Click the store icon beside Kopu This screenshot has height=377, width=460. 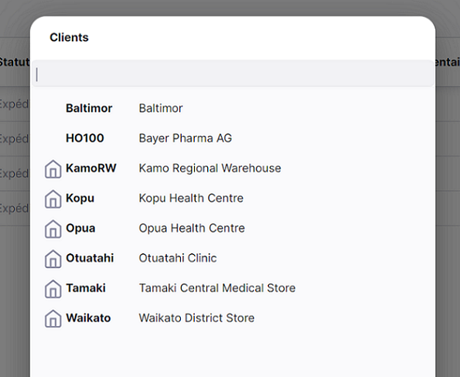(x=53, y=199)
